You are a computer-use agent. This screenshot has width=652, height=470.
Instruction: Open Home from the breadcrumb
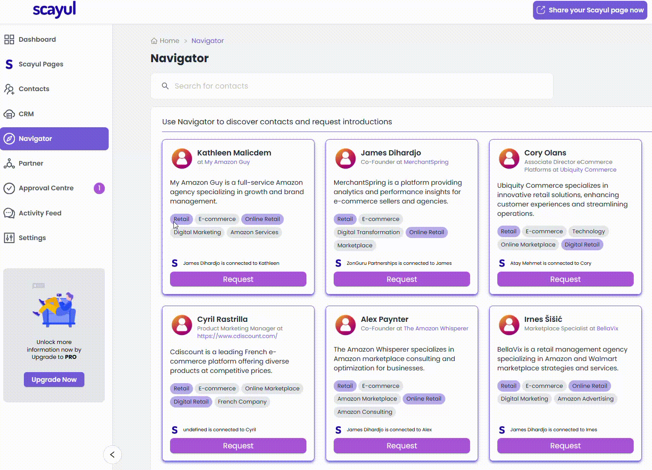tap(169, 40)
